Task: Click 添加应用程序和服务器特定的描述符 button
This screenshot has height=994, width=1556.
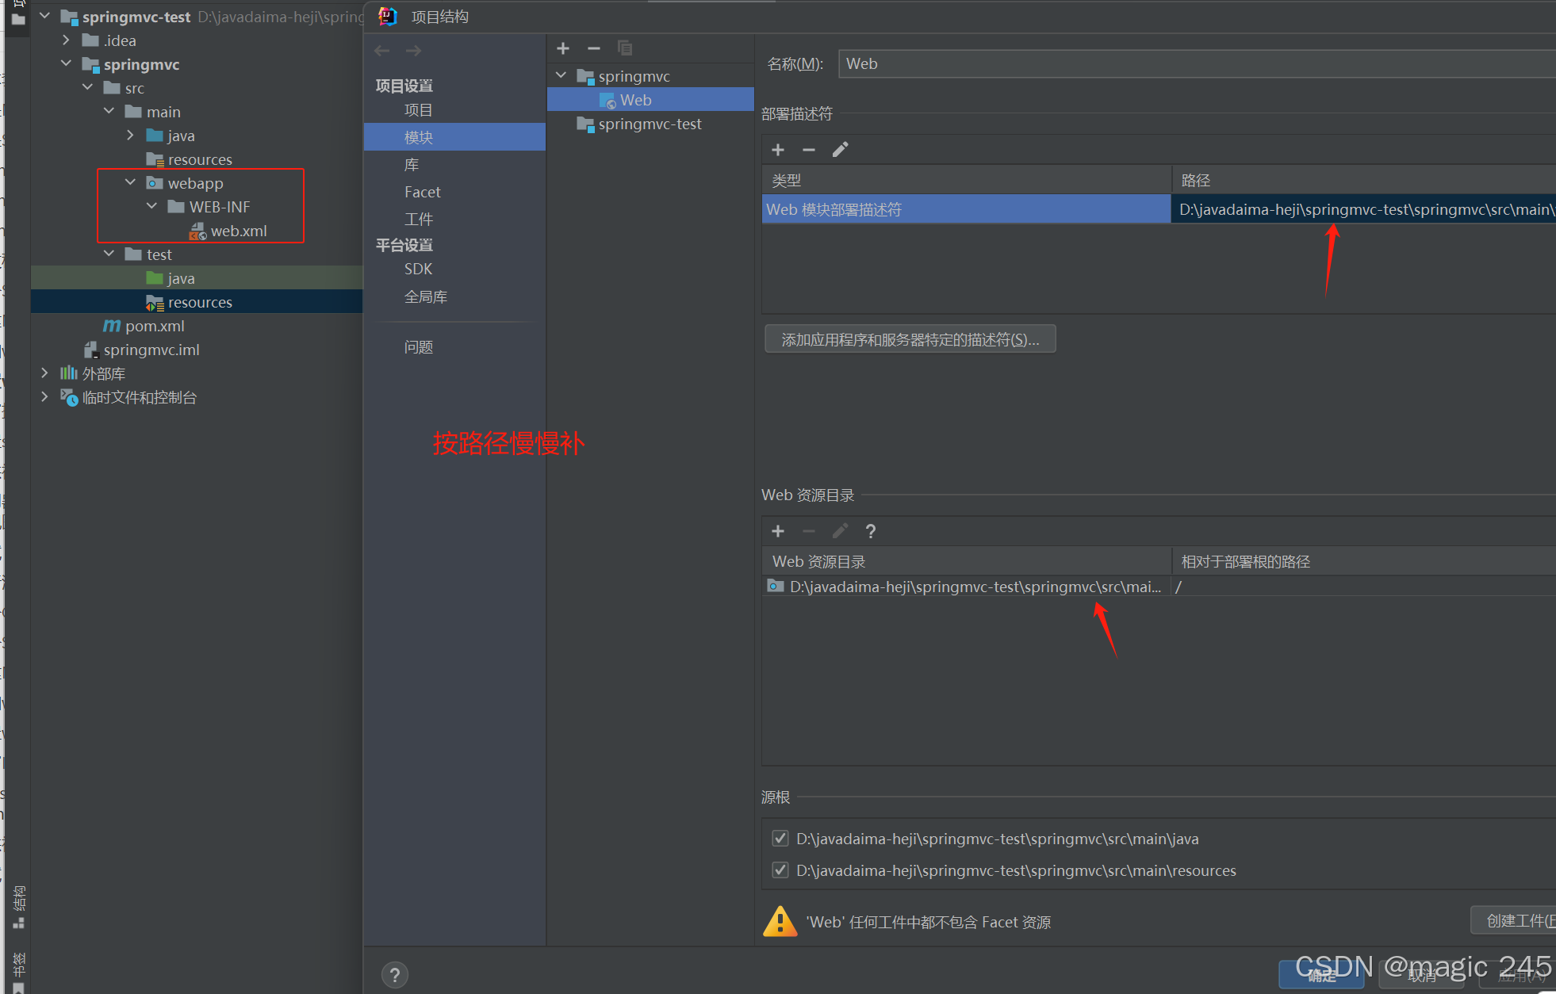Action: 910,339
